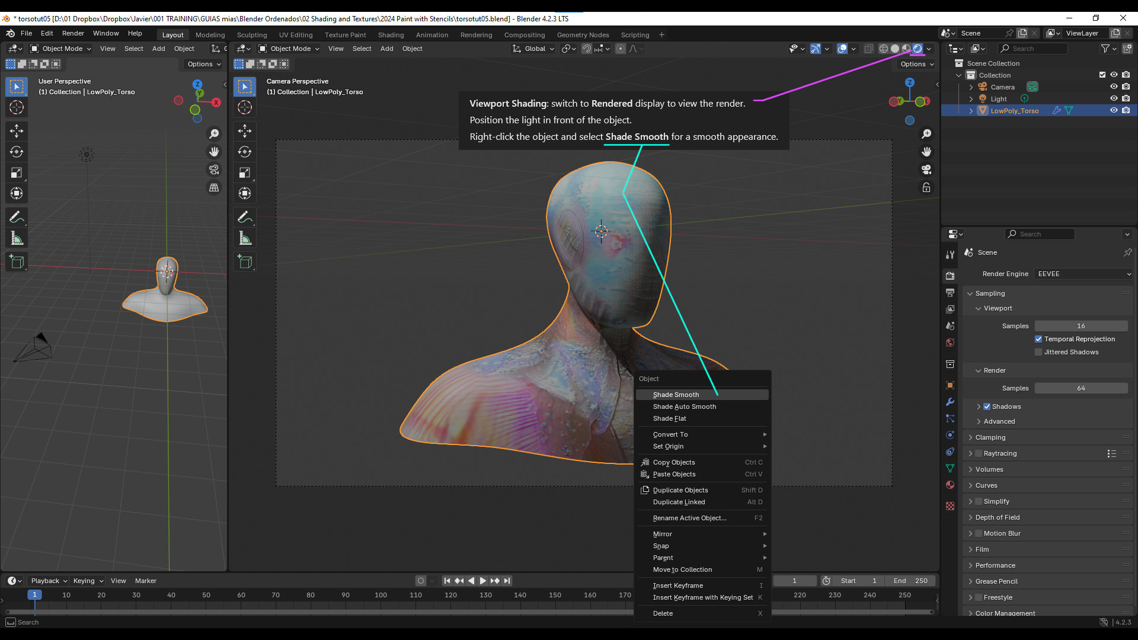This screenshot has width=1138, height=640.
Task: Toggle orthographic grid icon in left viewport
Action: (214, 187)
